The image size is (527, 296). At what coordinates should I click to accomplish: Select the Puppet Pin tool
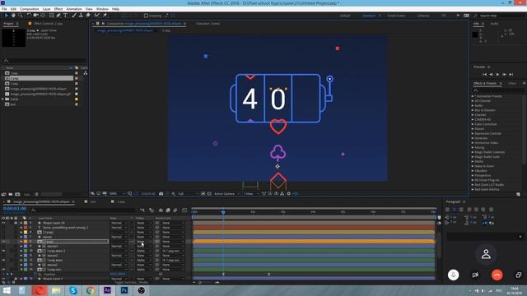click(105, 16)
